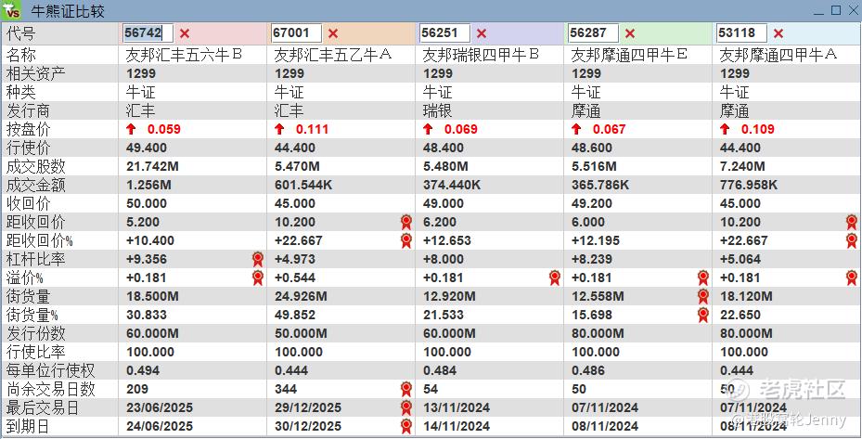Image resolution: width=862 pixels, height=439 pixels.
Task: Click the call price value 49.000
Action: tap(444, 203)
